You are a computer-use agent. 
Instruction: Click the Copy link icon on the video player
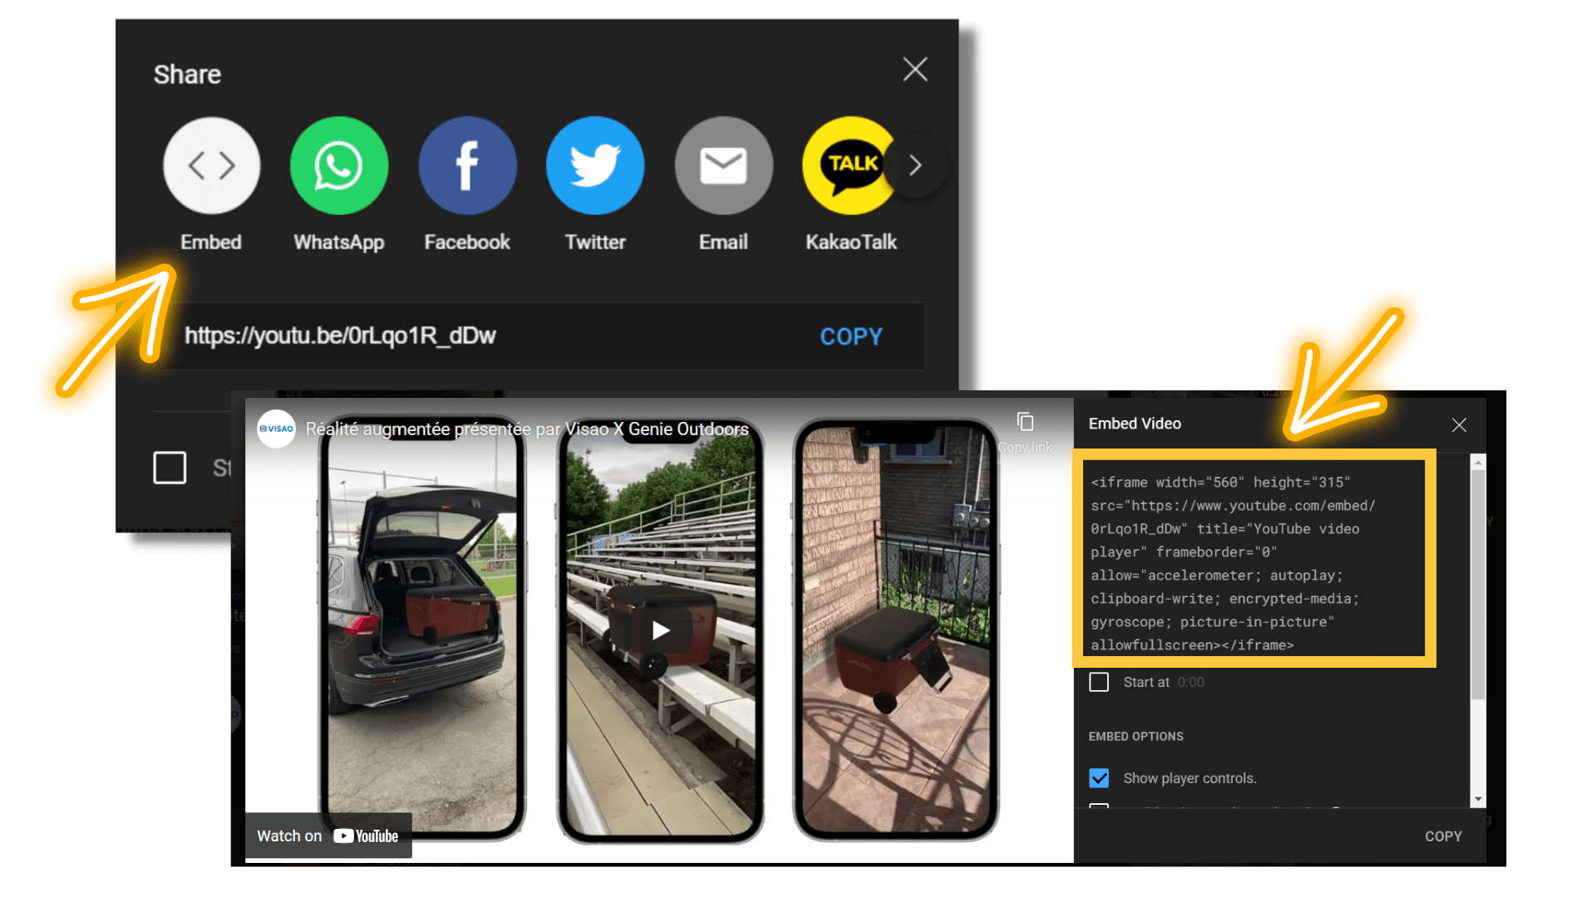pyautogui.click(x=1024, y=421)
